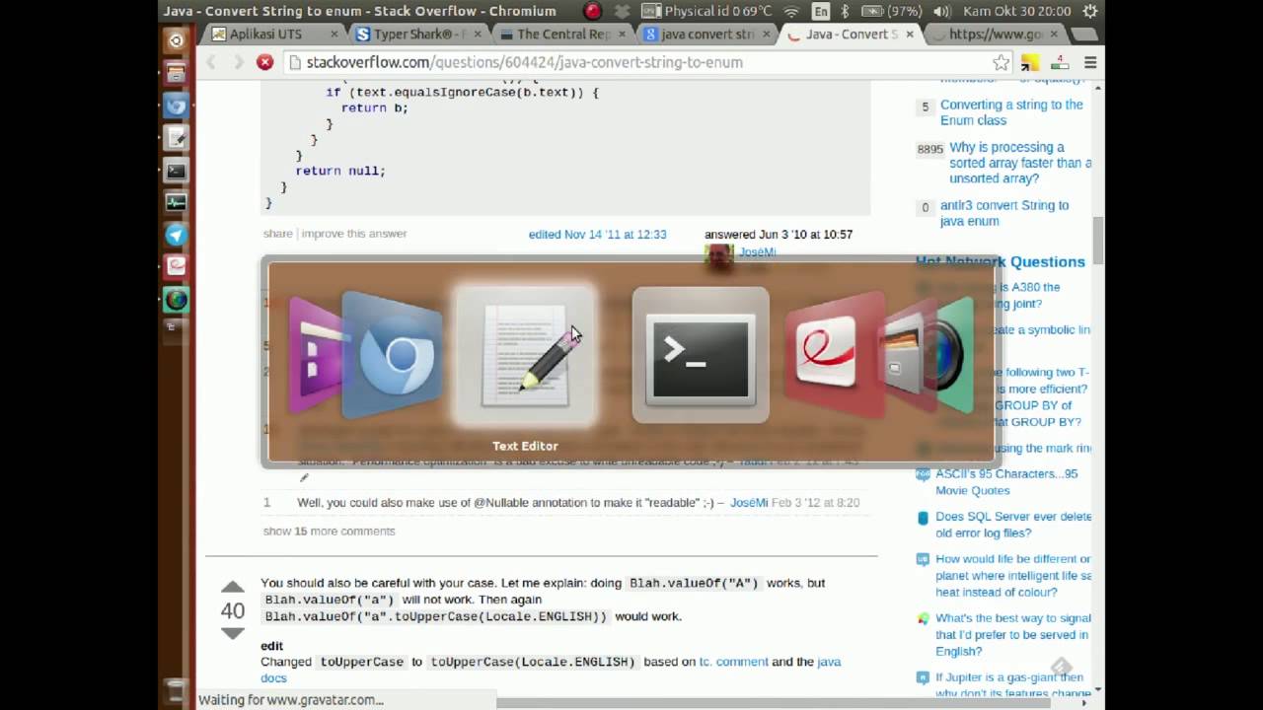The height and width of the screenshot is (710, 1263).
Task: Click improve this answer link
Action: click(x=354, y=234)
